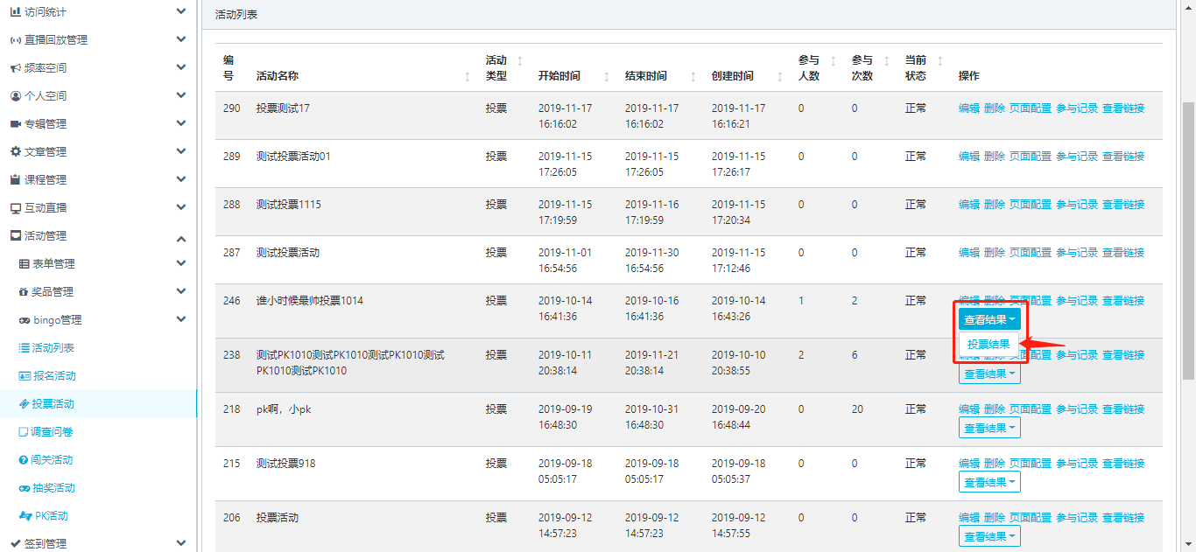Toggle sorting on 当前状态 column
The width and height of the screenshot is (1196, 552).
coord(939,60)
